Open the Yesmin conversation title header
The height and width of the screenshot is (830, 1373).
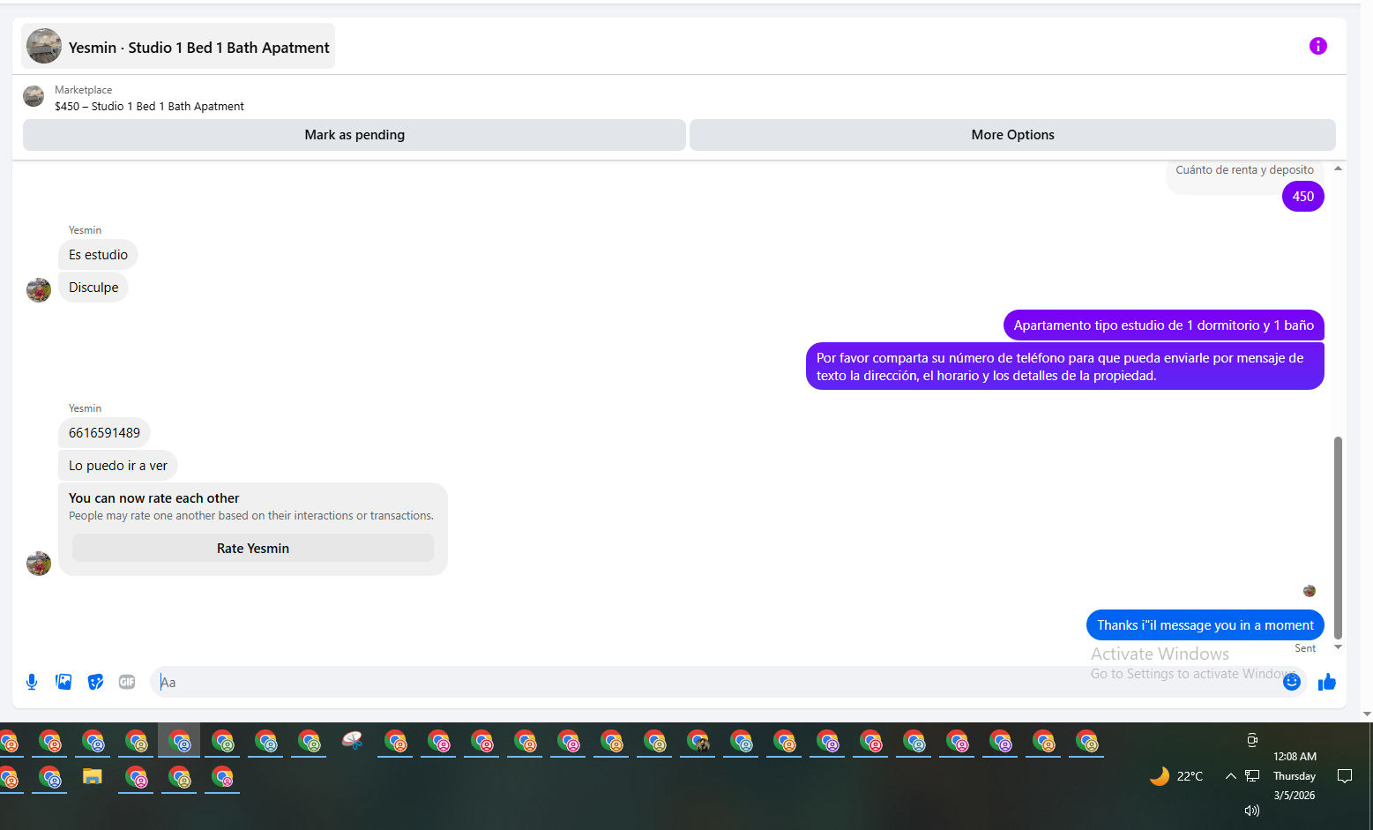(x=178, y=47)
